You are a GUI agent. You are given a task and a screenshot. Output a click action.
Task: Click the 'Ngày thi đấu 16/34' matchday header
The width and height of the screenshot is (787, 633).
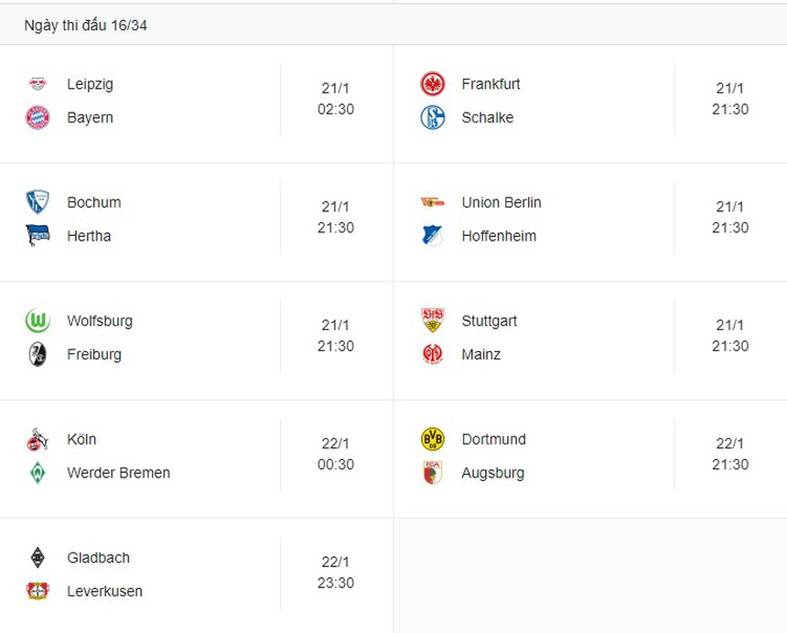(86, 26)
